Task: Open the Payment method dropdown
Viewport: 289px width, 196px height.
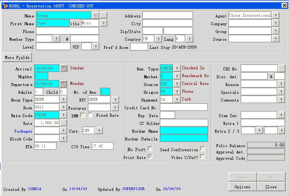Action: (x=177, y=100)
